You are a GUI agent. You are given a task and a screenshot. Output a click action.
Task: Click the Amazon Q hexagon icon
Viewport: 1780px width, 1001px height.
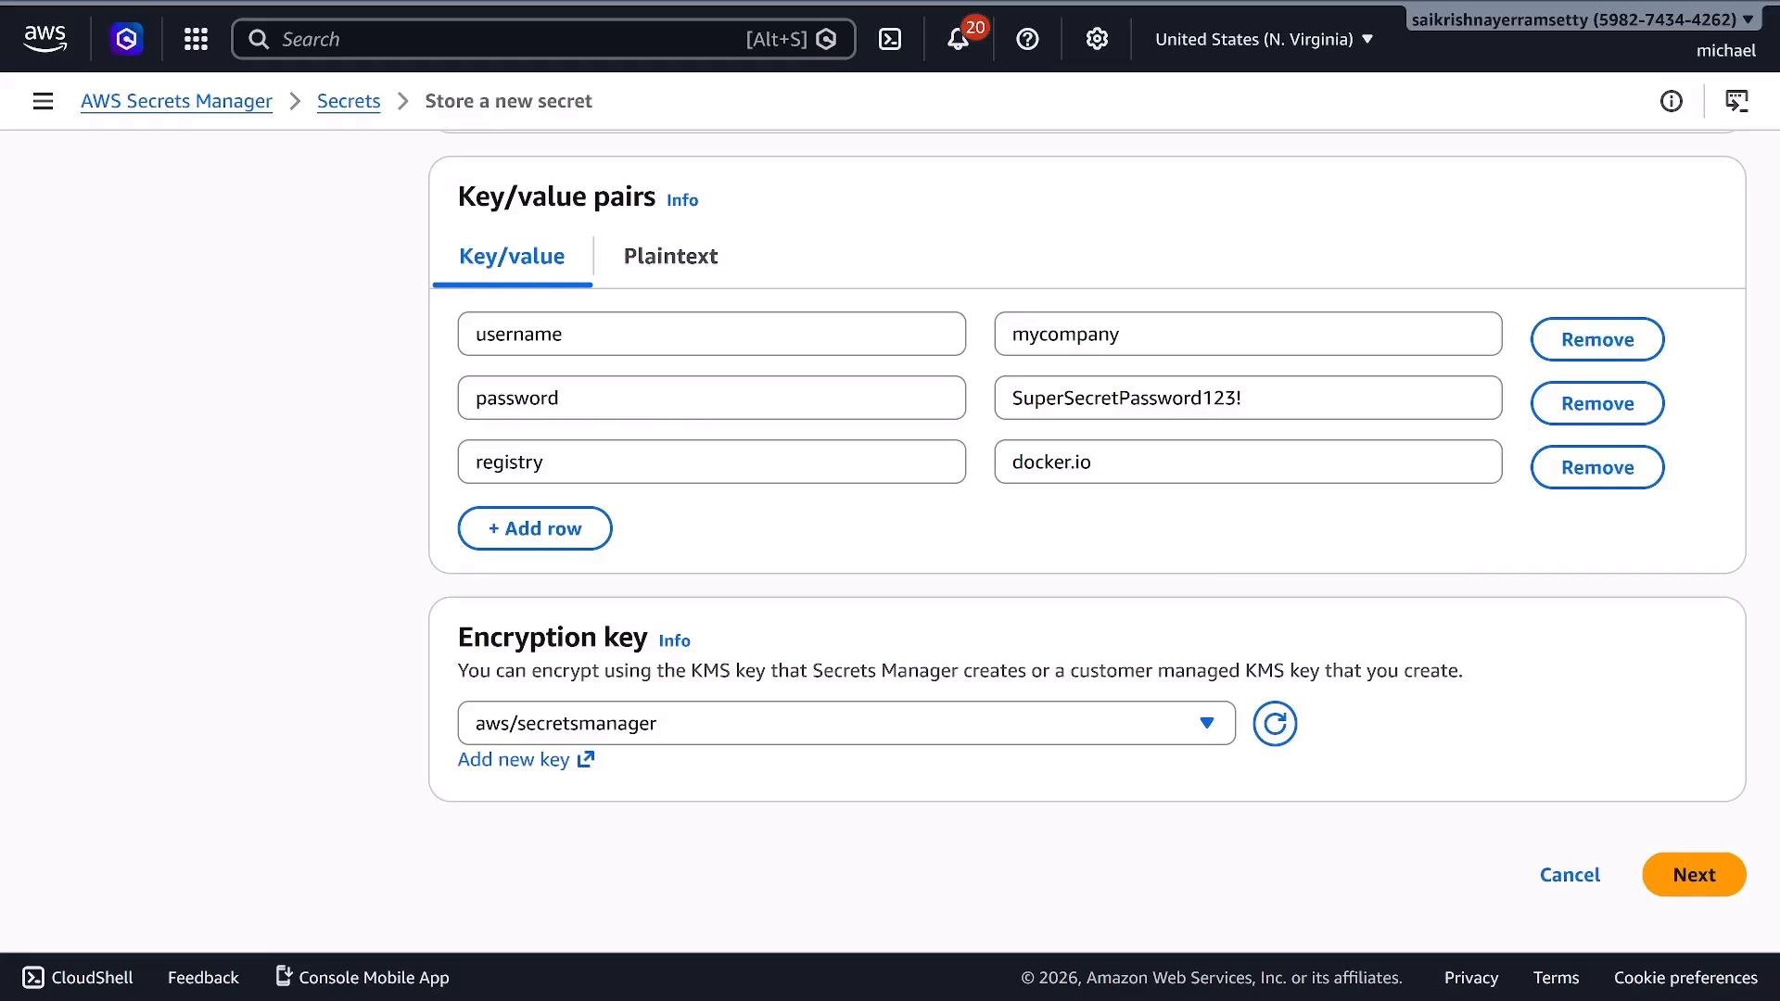(127, 39)
